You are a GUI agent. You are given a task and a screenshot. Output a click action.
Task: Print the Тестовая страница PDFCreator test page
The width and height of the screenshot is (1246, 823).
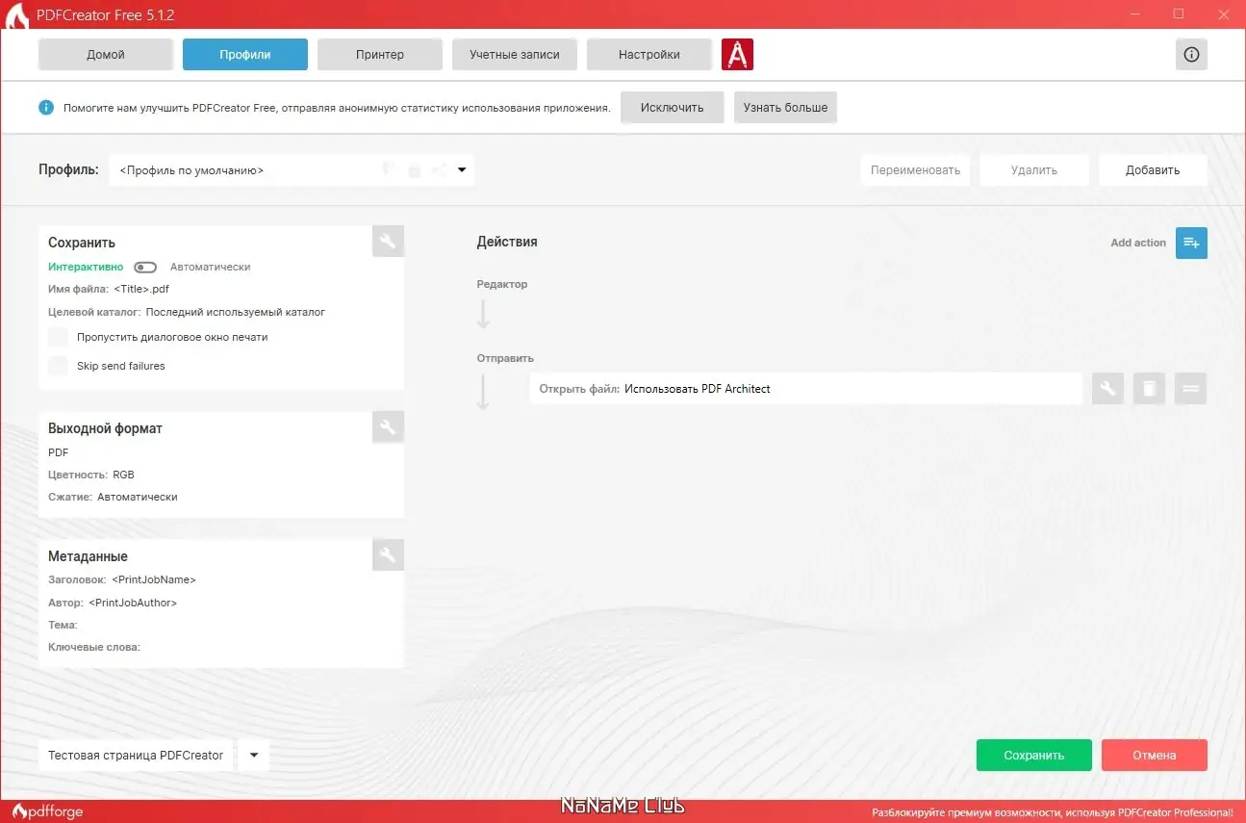pyautogui.click(x=136, y=756)
